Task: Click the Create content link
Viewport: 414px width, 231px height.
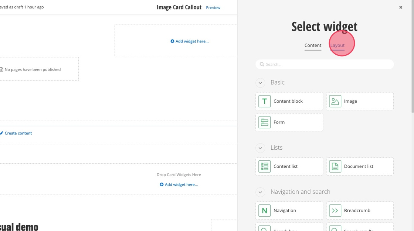Action: pyautogui.click(x=18, y=133)
